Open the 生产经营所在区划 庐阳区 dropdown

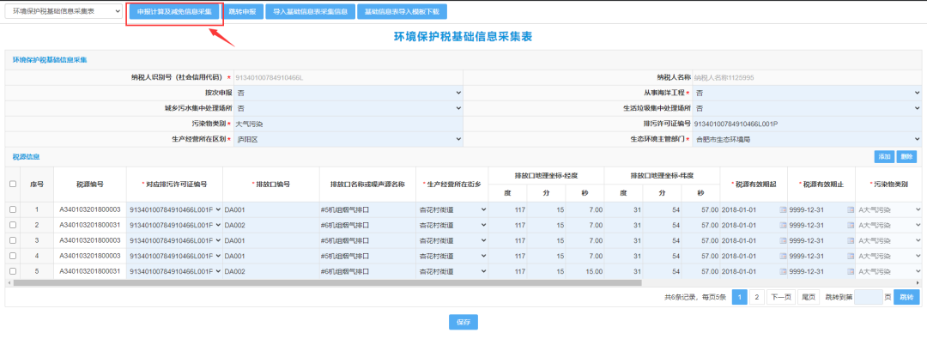(x=348, y=139)
